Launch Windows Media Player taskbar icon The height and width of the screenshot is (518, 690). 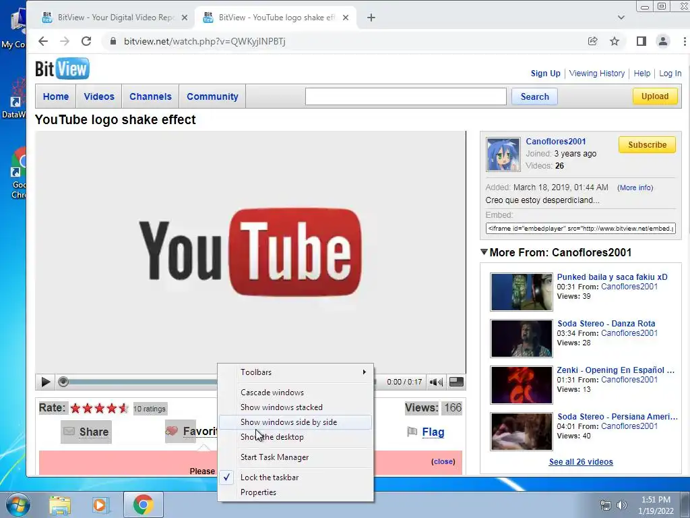click(x=100, y=505)
